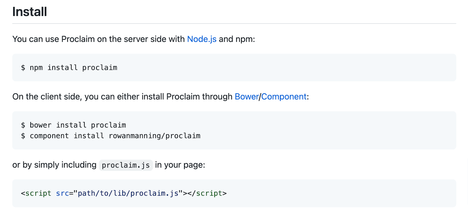Click the npm install proclaim command
Image resolution: width=468 pixels, height=215 pixels.
pos(73,68)
